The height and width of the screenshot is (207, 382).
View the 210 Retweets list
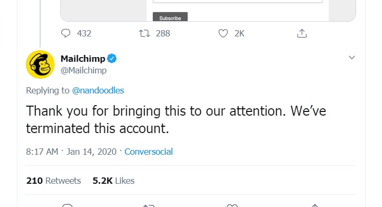(x=53, y=181)
